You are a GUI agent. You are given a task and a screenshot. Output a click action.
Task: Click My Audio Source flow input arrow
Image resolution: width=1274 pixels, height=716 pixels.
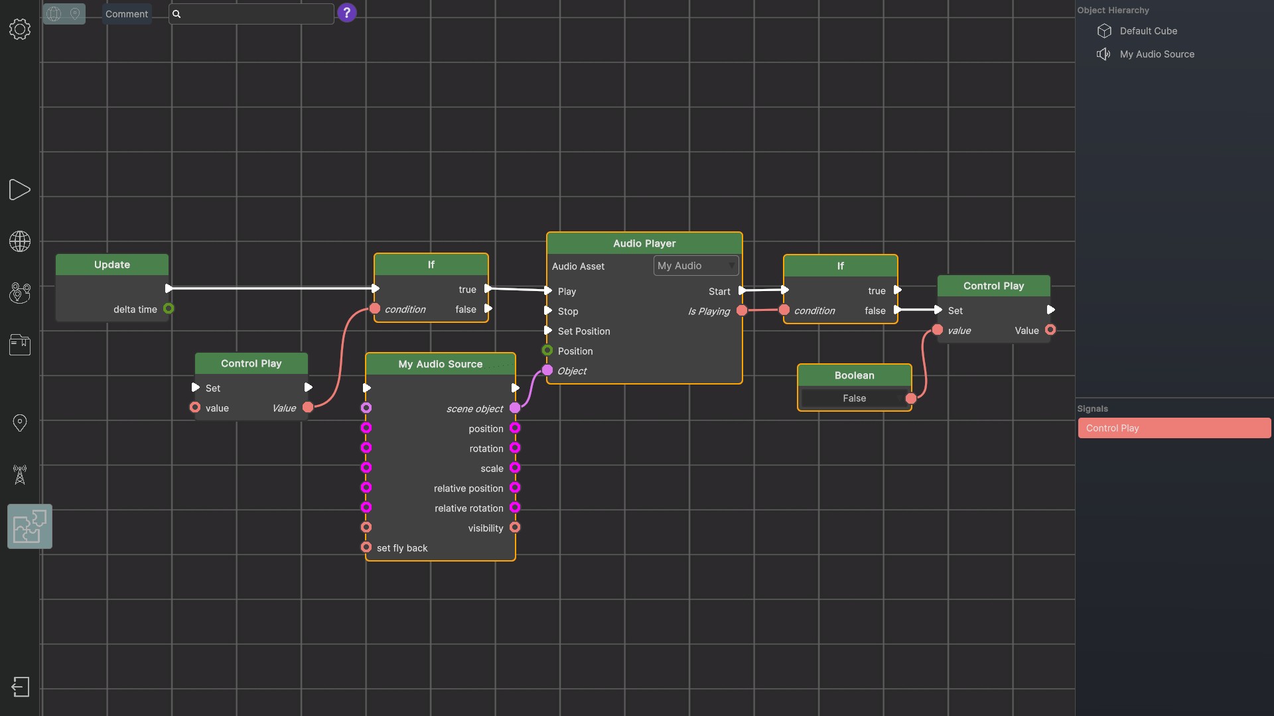366,388
